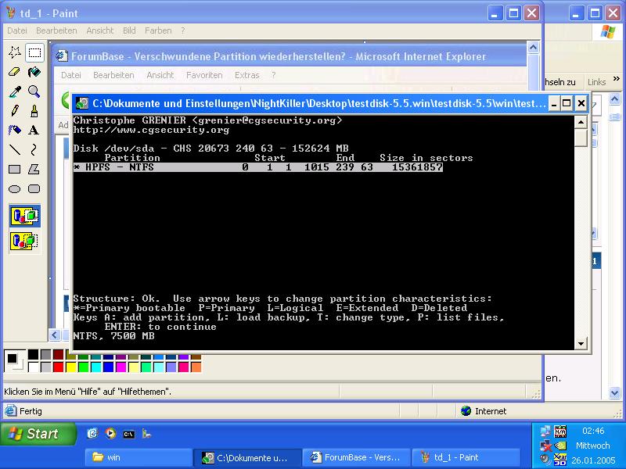Viewport: 626px width, 469px height.
Task: Open the Windows Start menu
Action: [38, 434]
